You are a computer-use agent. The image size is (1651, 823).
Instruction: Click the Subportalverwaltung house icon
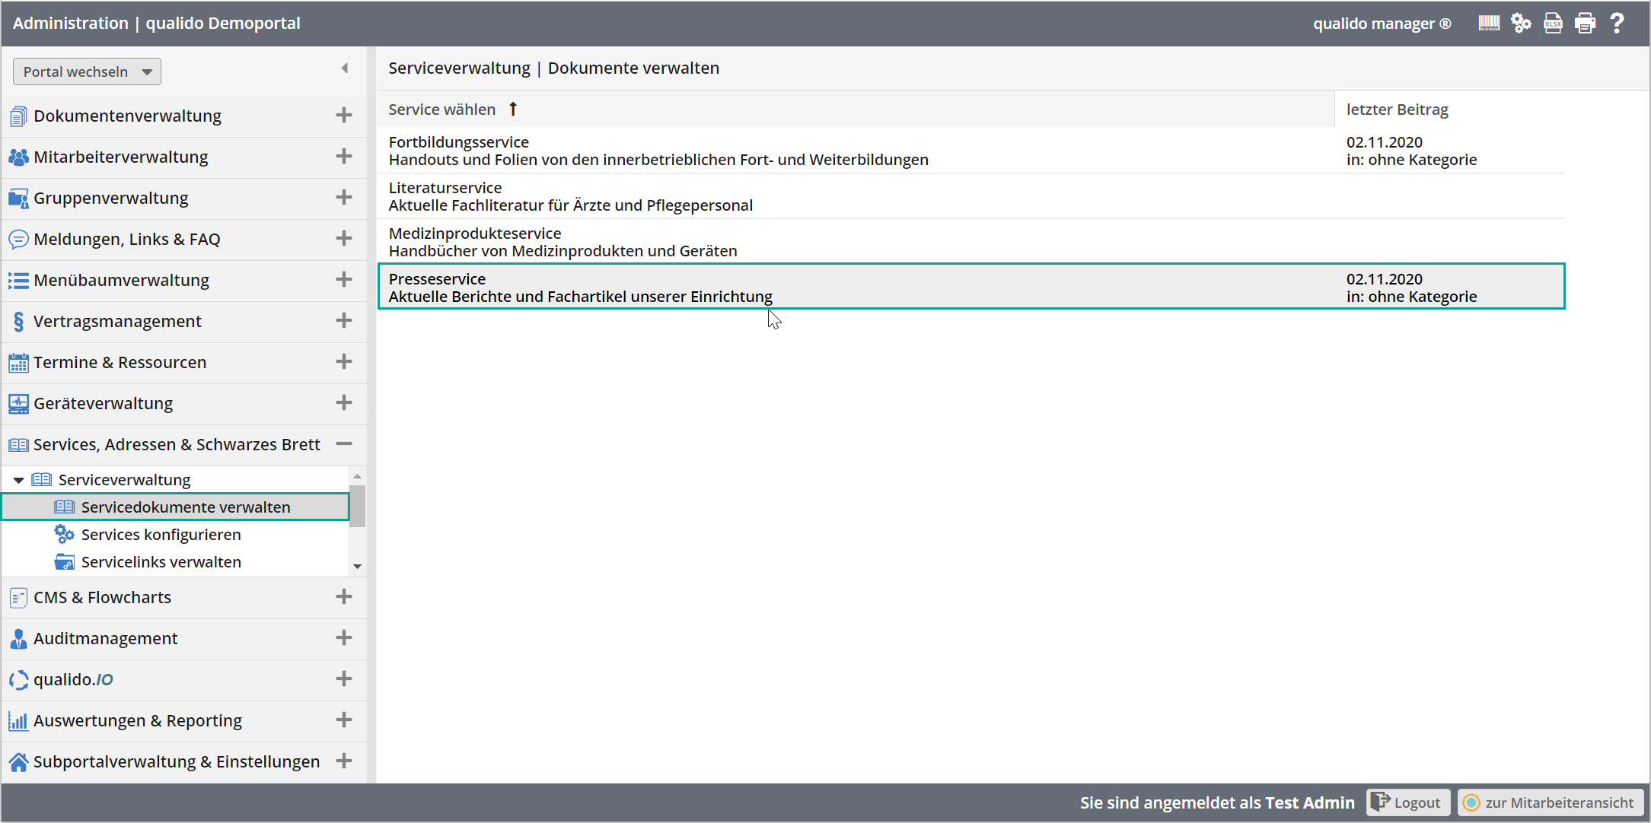point(18,762)
